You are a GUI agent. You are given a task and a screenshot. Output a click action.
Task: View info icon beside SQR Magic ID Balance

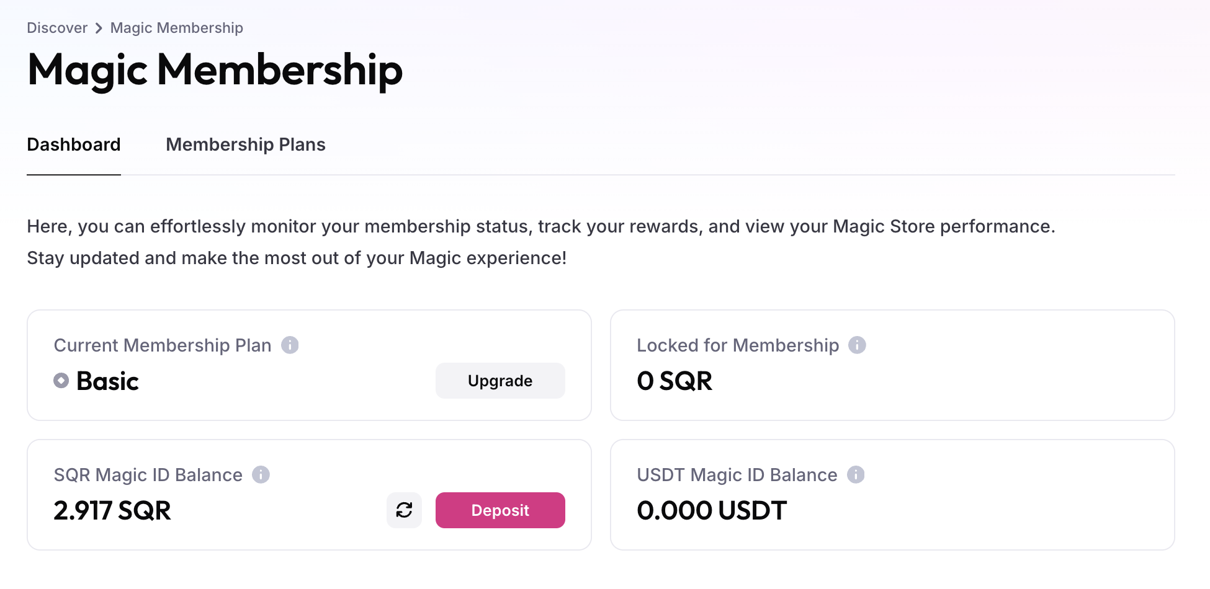pyautogui.click(x=261, y=474)
